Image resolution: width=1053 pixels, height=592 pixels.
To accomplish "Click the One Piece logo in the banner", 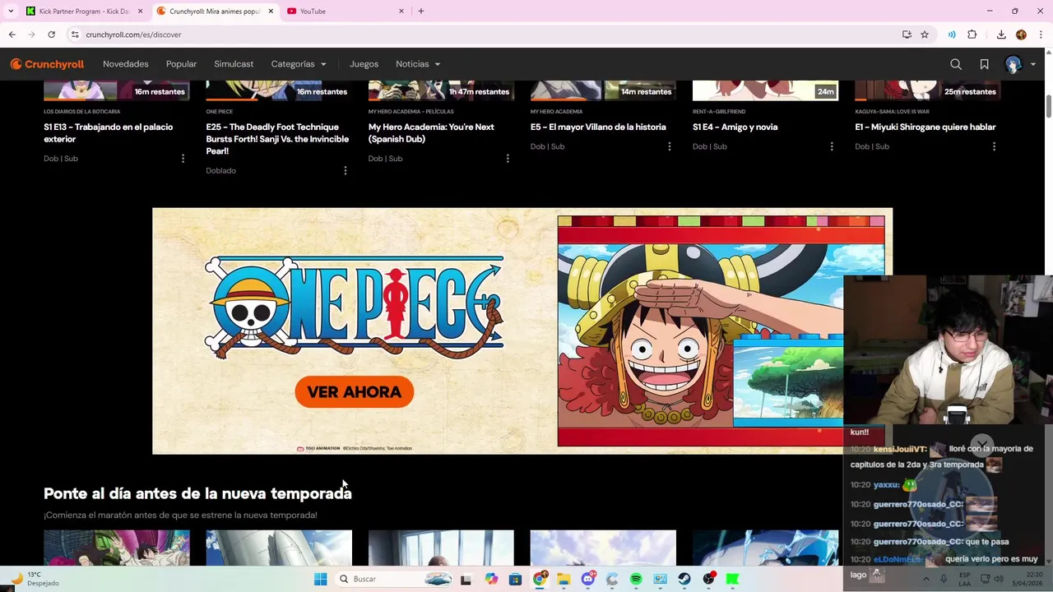I will (355, 307).
